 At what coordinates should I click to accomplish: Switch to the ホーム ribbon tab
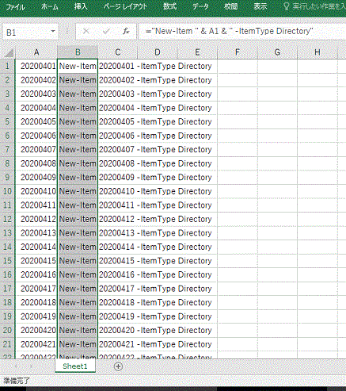click(50, 6)
